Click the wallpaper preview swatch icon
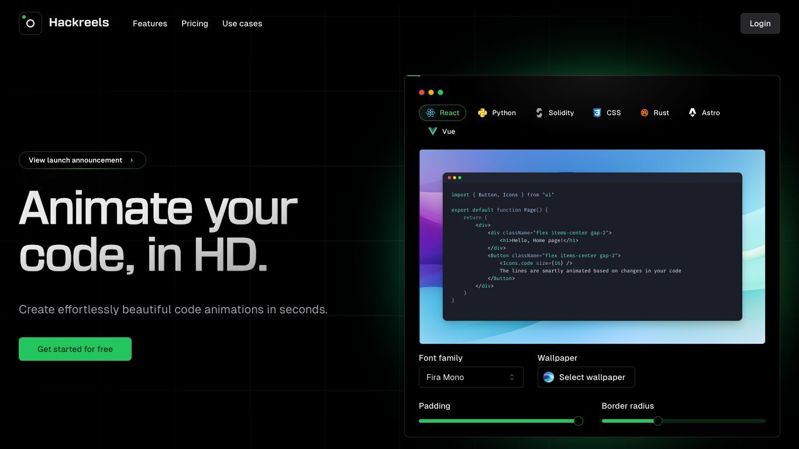The width and height of the screenshot is (799, 449). tap(549, 377)
